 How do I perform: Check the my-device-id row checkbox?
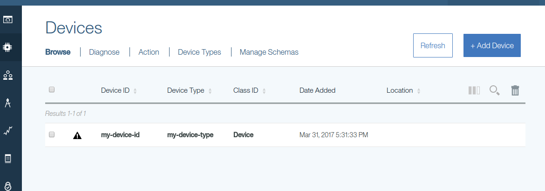52,134
